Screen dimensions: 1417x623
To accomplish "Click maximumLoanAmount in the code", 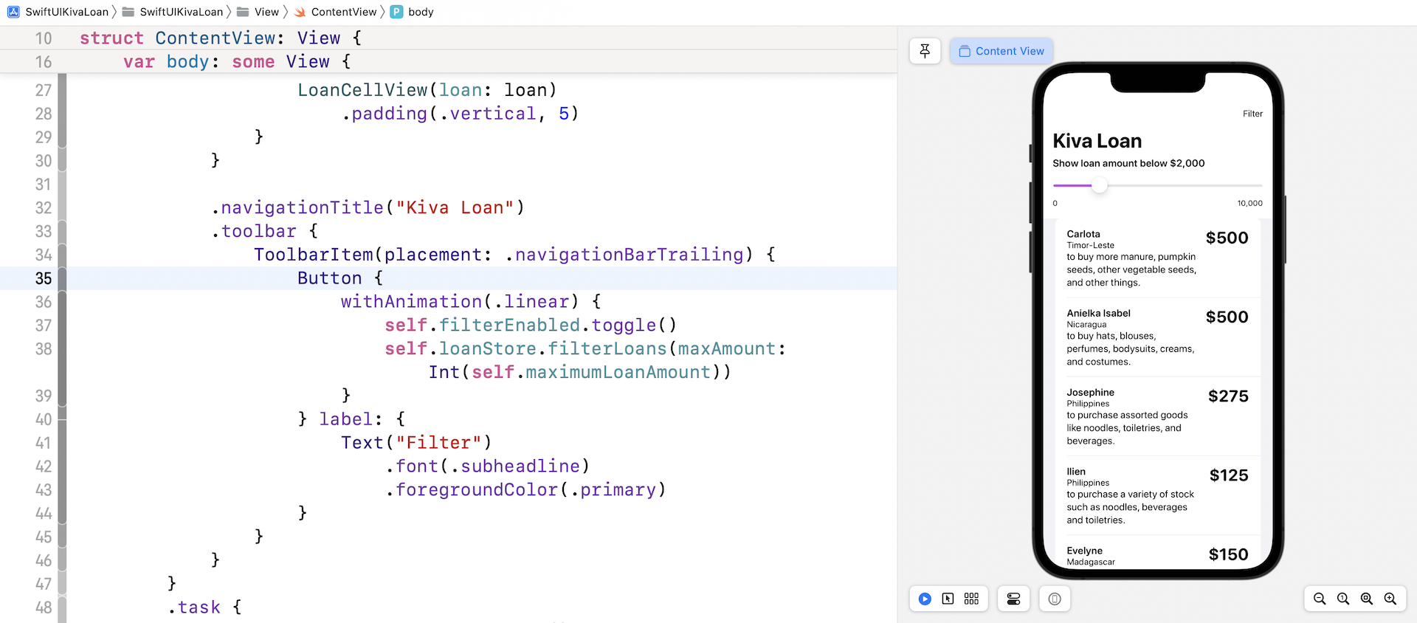I will (x=618, y=373).
